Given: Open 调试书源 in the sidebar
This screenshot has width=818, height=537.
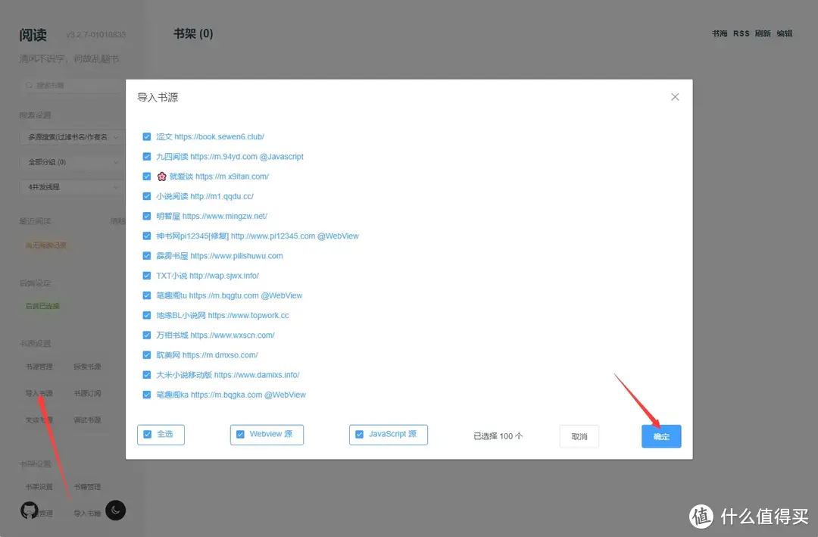Looking at the screenshot, I should (x=87, y=420).
